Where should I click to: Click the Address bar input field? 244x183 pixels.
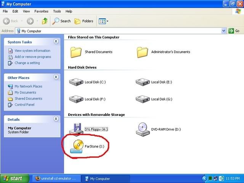(x=121, y=31)
